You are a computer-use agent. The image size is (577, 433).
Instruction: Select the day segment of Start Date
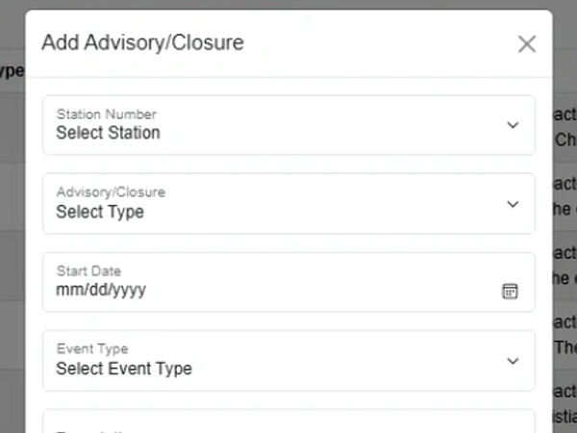pos(95,290)
